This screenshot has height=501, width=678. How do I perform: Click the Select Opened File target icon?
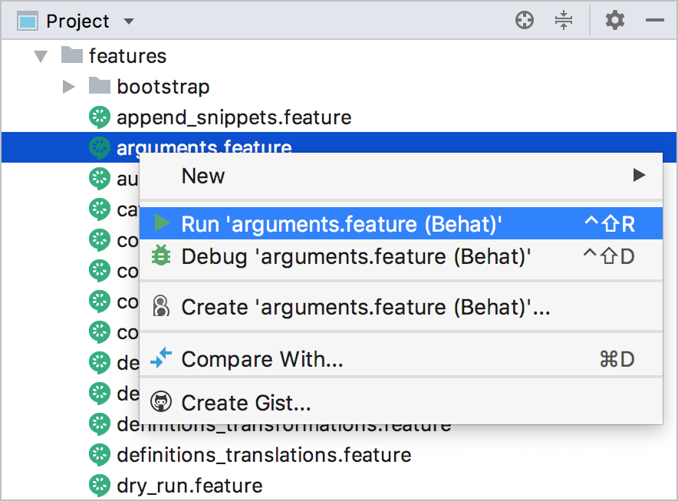tap(525, 20)
